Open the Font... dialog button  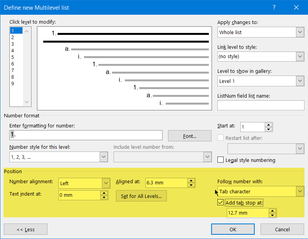(x=189, y=136)
